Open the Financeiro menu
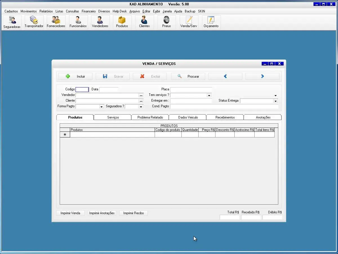 (88, 11)
